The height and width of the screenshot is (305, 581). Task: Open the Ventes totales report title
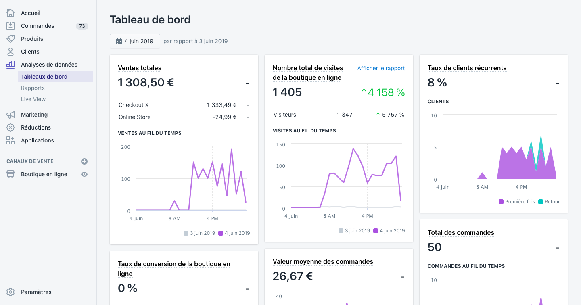[140, 68]
